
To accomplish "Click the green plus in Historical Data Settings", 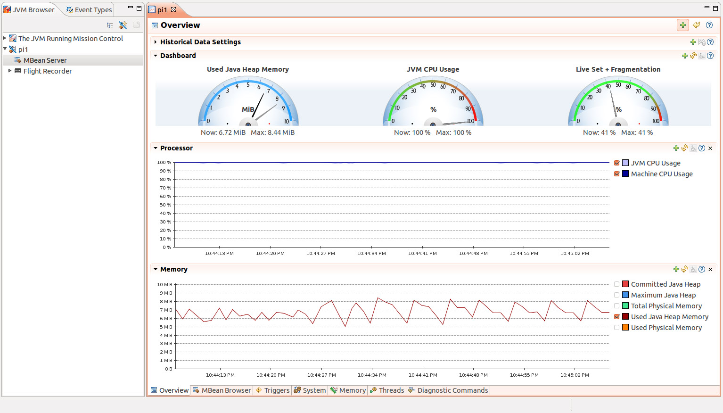I will (x=693, y=42).
